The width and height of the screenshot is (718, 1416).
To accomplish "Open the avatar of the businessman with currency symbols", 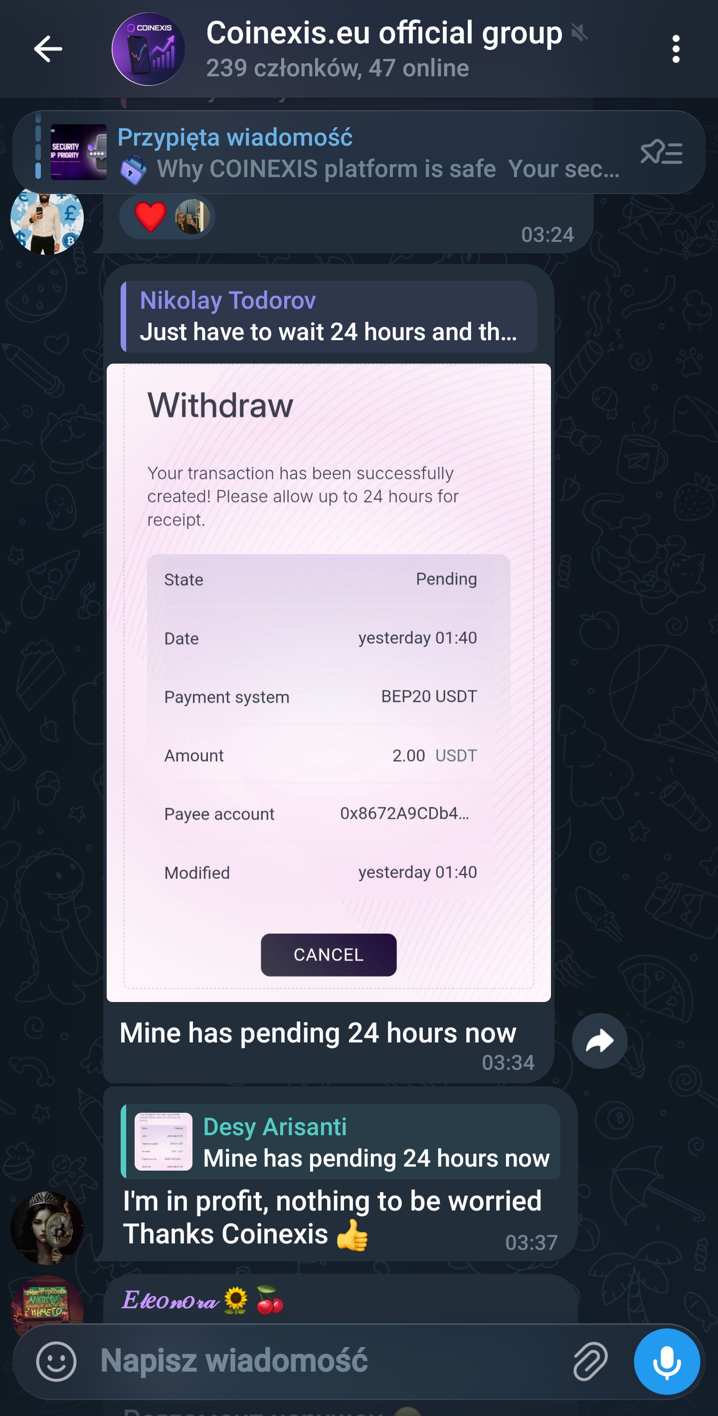I will [47, 218].
